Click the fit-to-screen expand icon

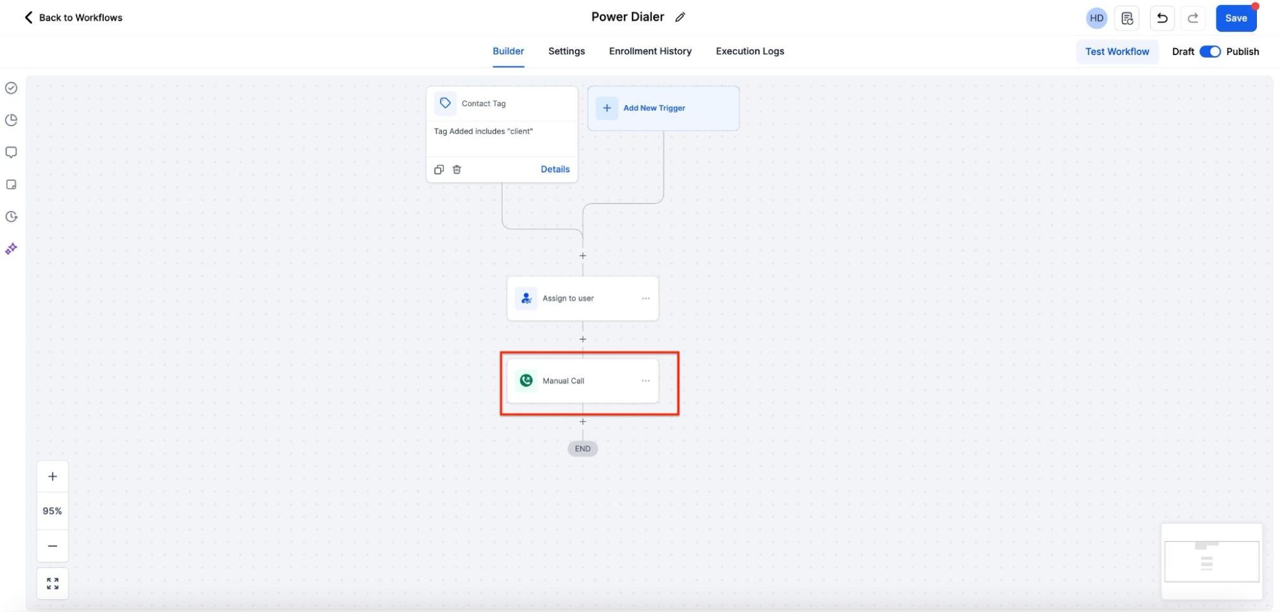coord(53,583)
